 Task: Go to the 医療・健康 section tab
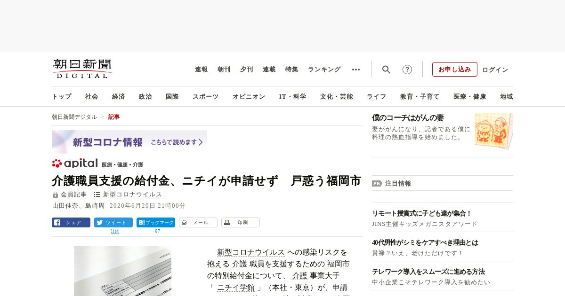pyautogui.click(x=470, y=97)
